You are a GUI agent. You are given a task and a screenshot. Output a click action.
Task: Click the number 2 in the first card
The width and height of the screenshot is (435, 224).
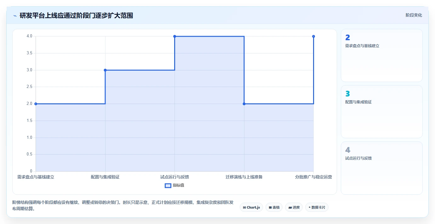click(347, 37)
